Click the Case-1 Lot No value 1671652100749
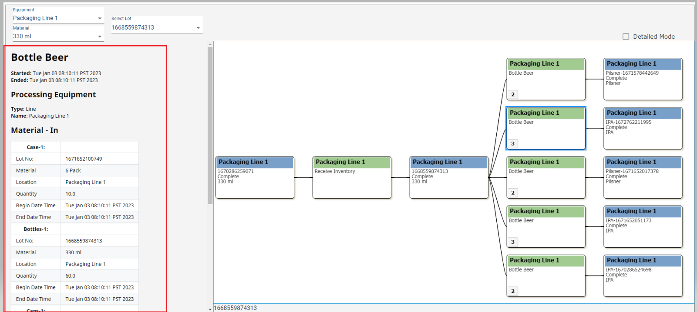The width and height of the screenshot is (697, 312). (84, 159)
